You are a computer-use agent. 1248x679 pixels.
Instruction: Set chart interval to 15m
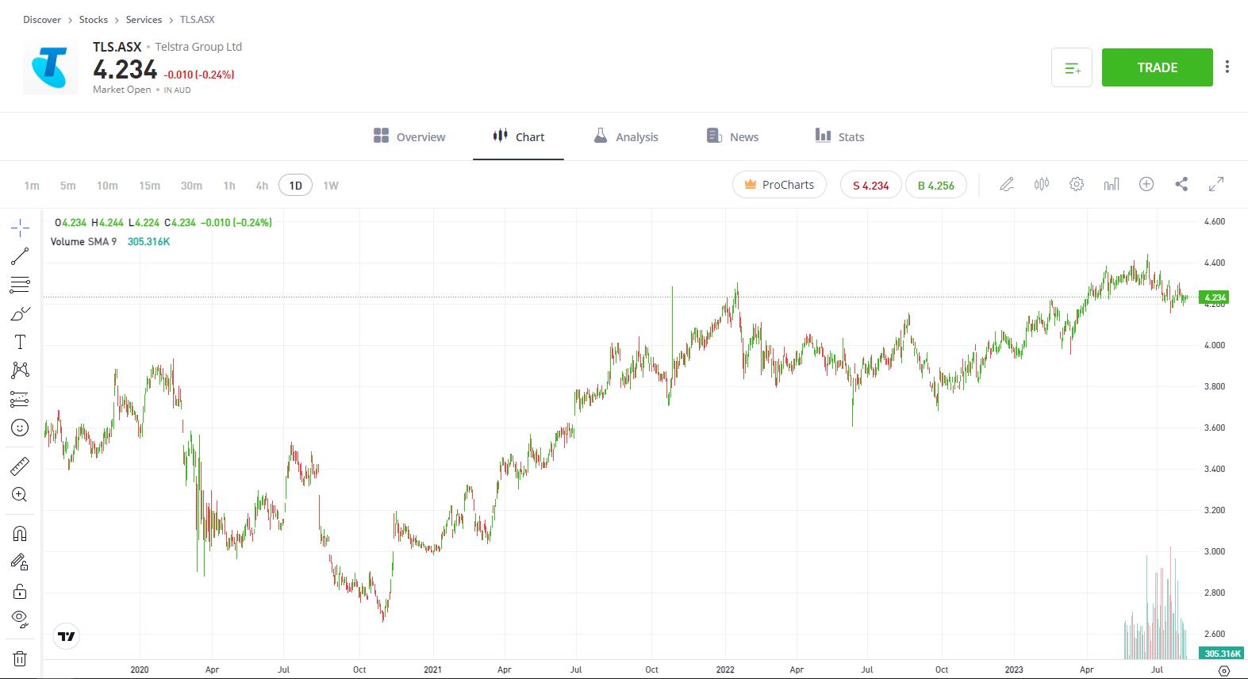[x=149, y=186]
